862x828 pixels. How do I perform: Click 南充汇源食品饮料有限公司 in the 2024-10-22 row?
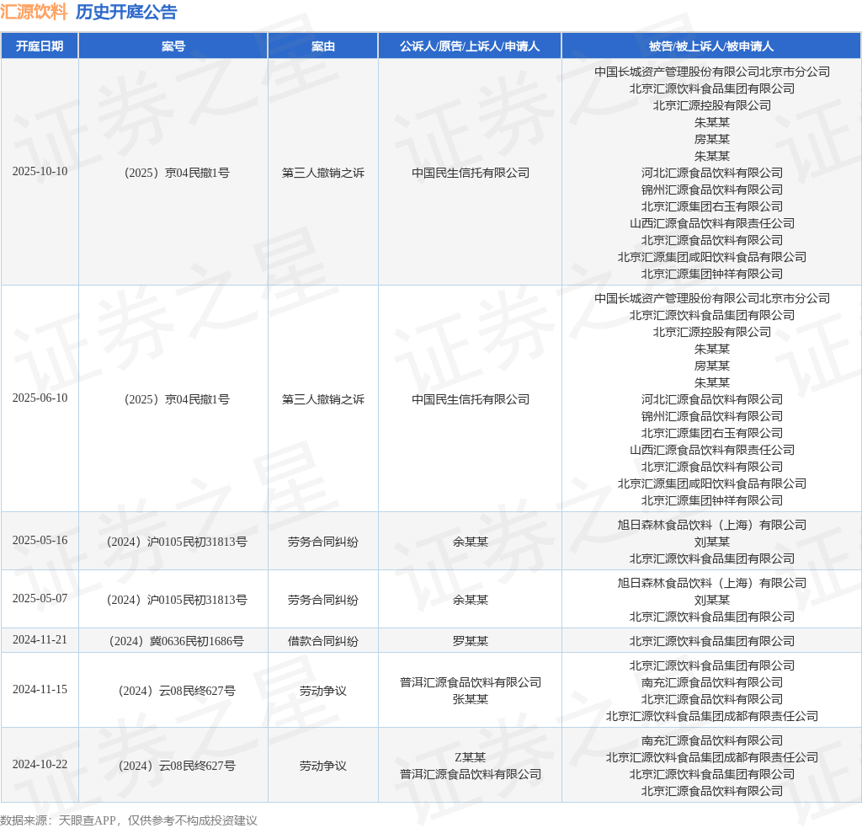click(712, 740)
